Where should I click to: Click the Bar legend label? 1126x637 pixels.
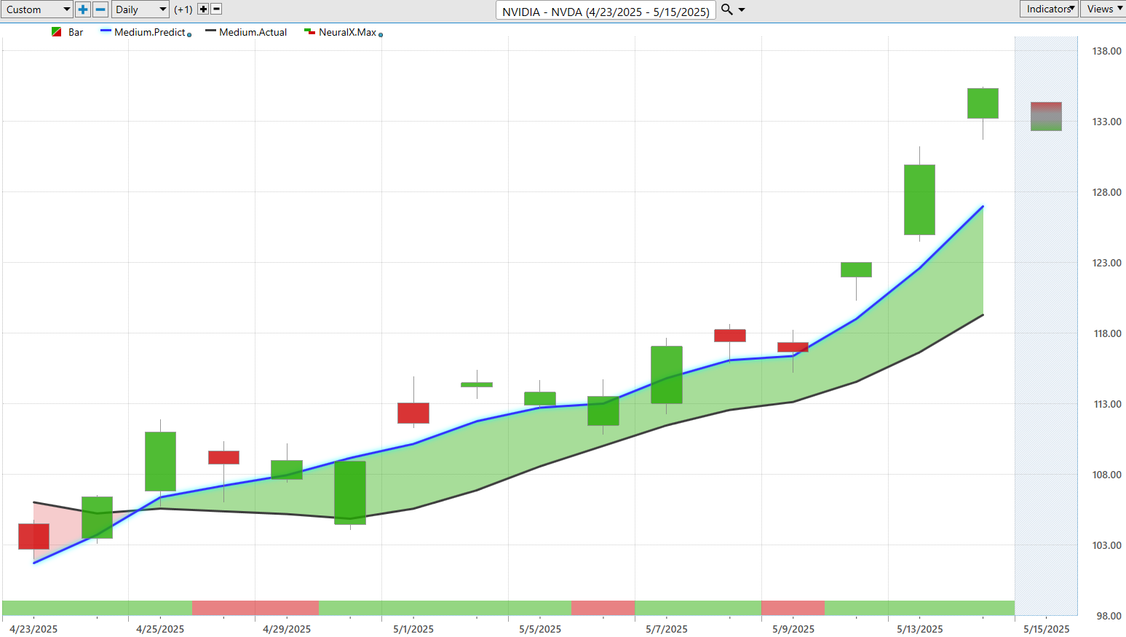[x=76, y=32]
